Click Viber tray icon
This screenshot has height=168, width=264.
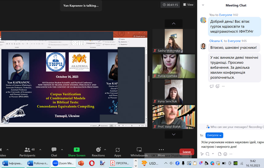click(x=200, y=163)
